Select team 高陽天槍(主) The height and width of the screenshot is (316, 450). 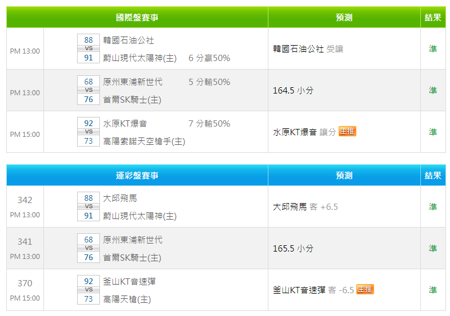point(127,299)
